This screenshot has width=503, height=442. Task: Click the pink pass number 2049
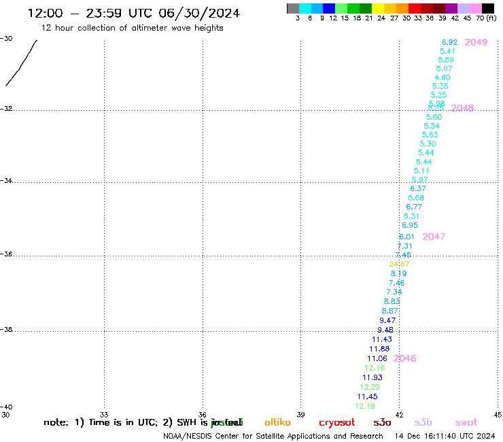pos(476,42)
